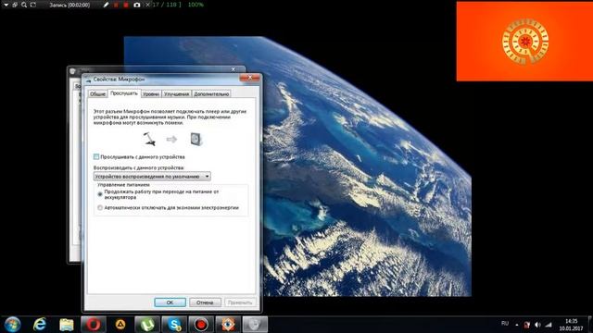Close the background Звук window

point(233,69)
